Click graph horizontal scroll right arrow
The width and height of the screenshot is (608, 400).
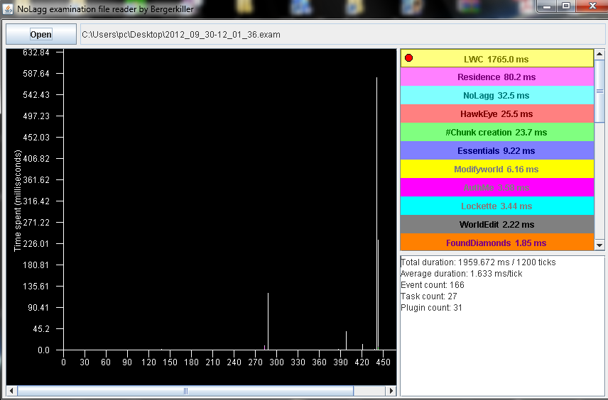(x=391, y=391)
